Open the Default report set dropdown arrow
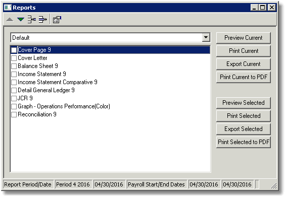The image size is (286, 198). point(206,37)
